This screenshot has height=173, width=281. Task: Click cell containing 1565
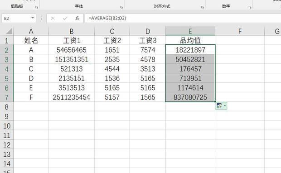click(148, 97)
